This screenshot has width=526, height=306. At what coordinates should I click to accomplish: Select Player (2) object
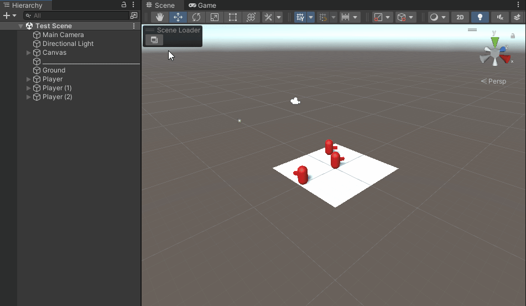(x=57, y=97)
